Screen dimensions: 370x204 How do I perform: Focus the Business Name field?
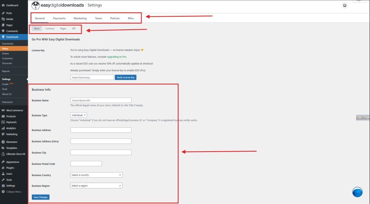101,100
